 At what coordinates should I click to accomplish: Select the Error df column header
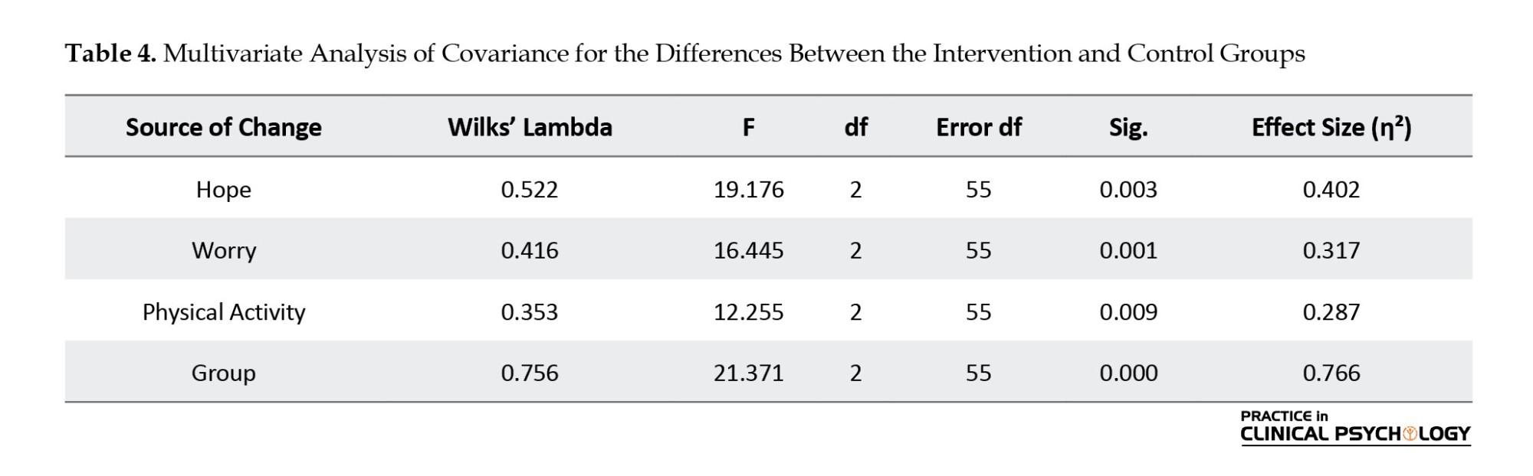point(978,127)
